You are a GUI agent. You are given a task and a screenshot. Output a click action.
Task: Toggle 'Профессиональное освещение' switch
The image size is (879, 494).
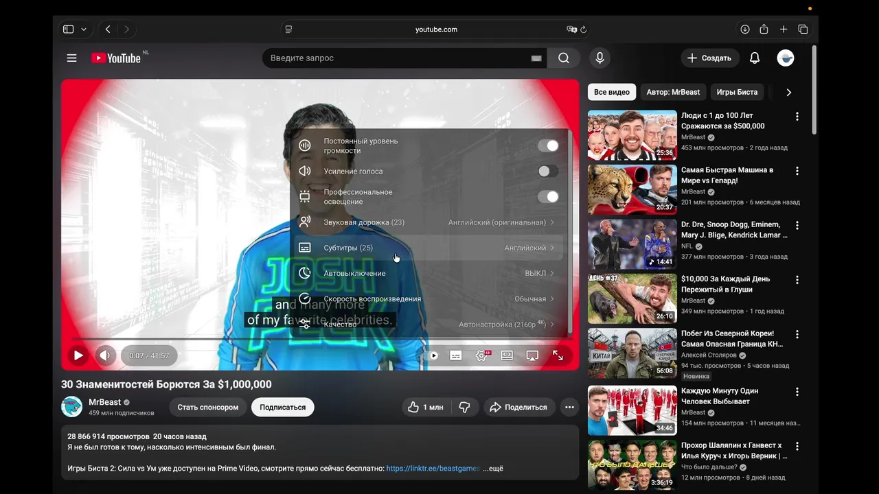[x=548, y=197]
